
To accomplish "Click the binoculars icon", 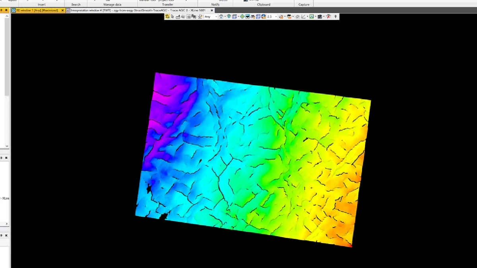I will 253,17.
